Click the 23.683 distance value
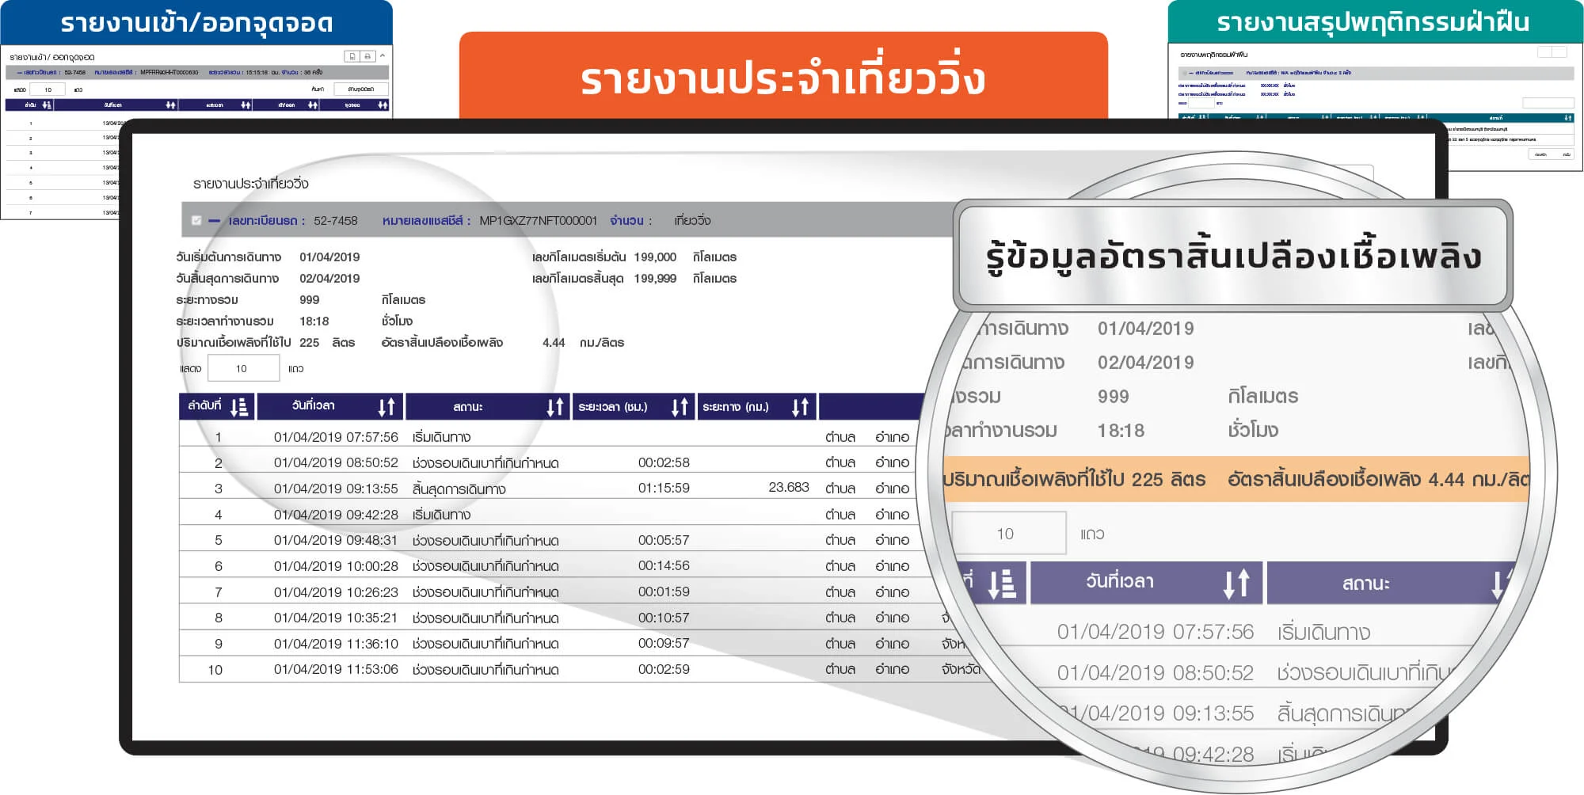1584x795 pixels. pos(789,488)
